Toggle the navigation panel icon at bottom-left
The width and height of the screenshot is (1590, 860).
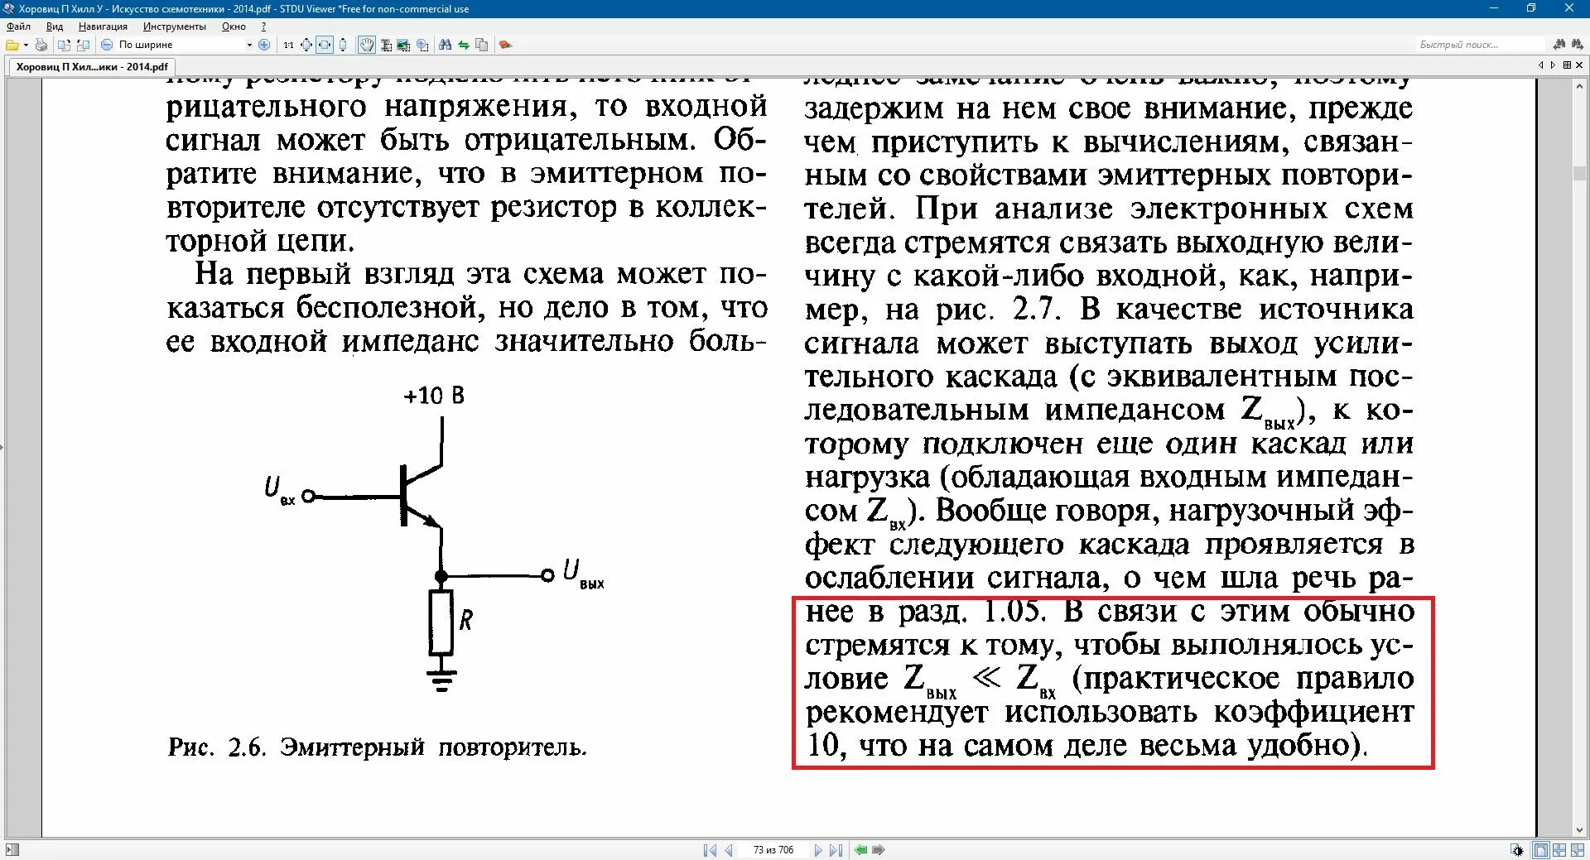(12, 850)
